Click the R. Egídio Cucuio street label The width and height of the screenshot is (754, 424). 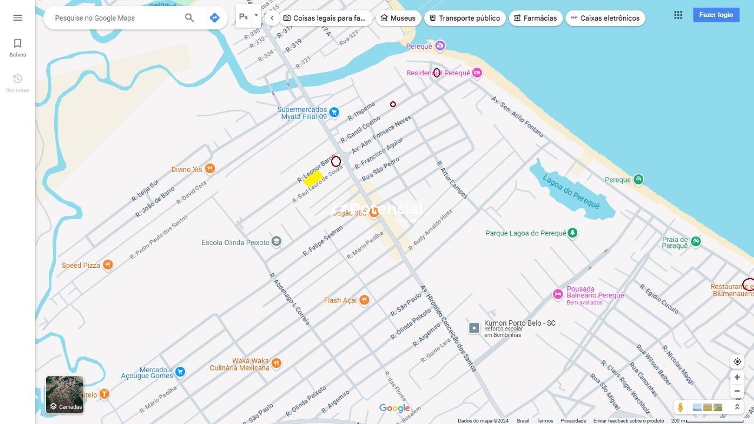[x=659, y=300]
